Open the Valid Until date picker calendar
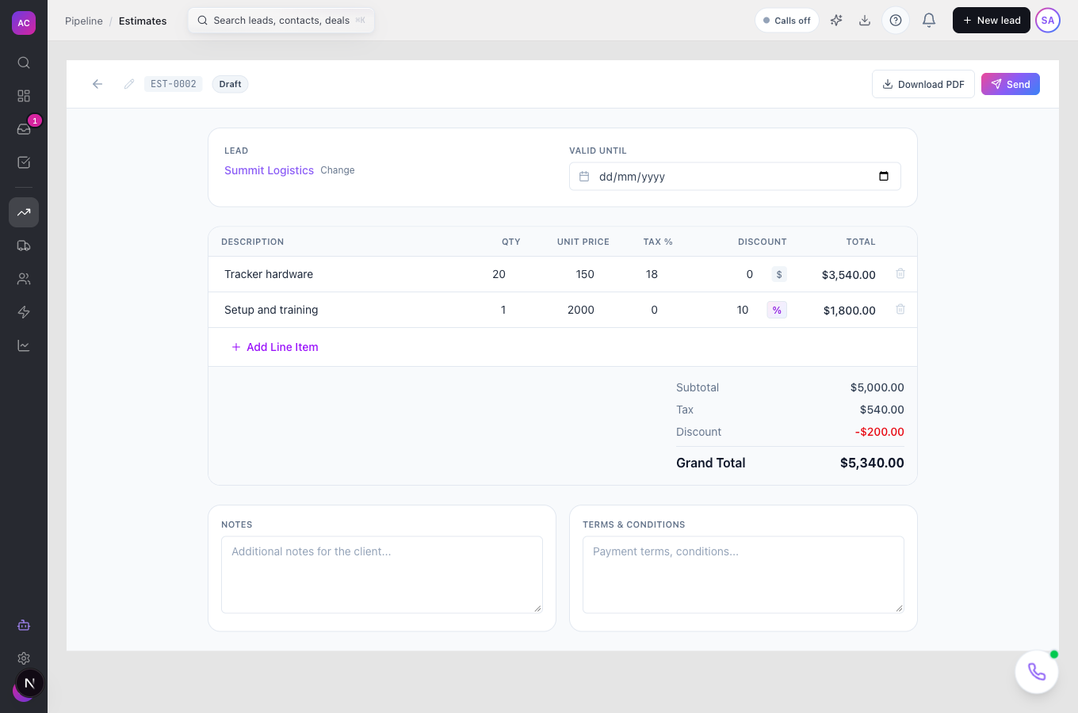 [x=884, y=176]
